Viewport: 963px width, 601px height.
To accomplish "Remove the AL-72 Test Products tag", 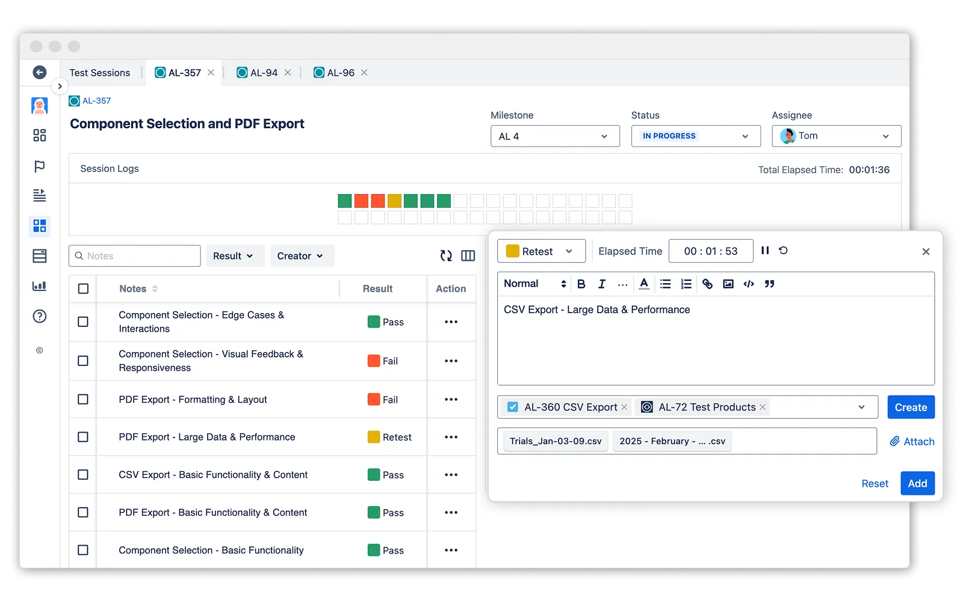I will pyautogui.click(x=763, y=407).
